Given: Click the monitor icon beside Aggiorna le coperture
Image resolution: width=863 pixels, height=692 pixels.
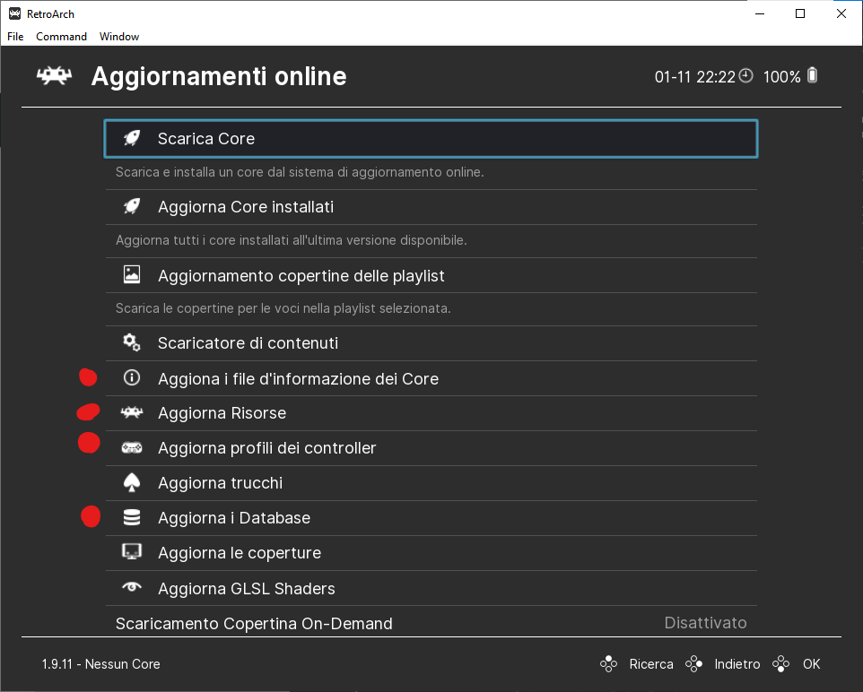Looking at the screenshot, I should (132, 552).
